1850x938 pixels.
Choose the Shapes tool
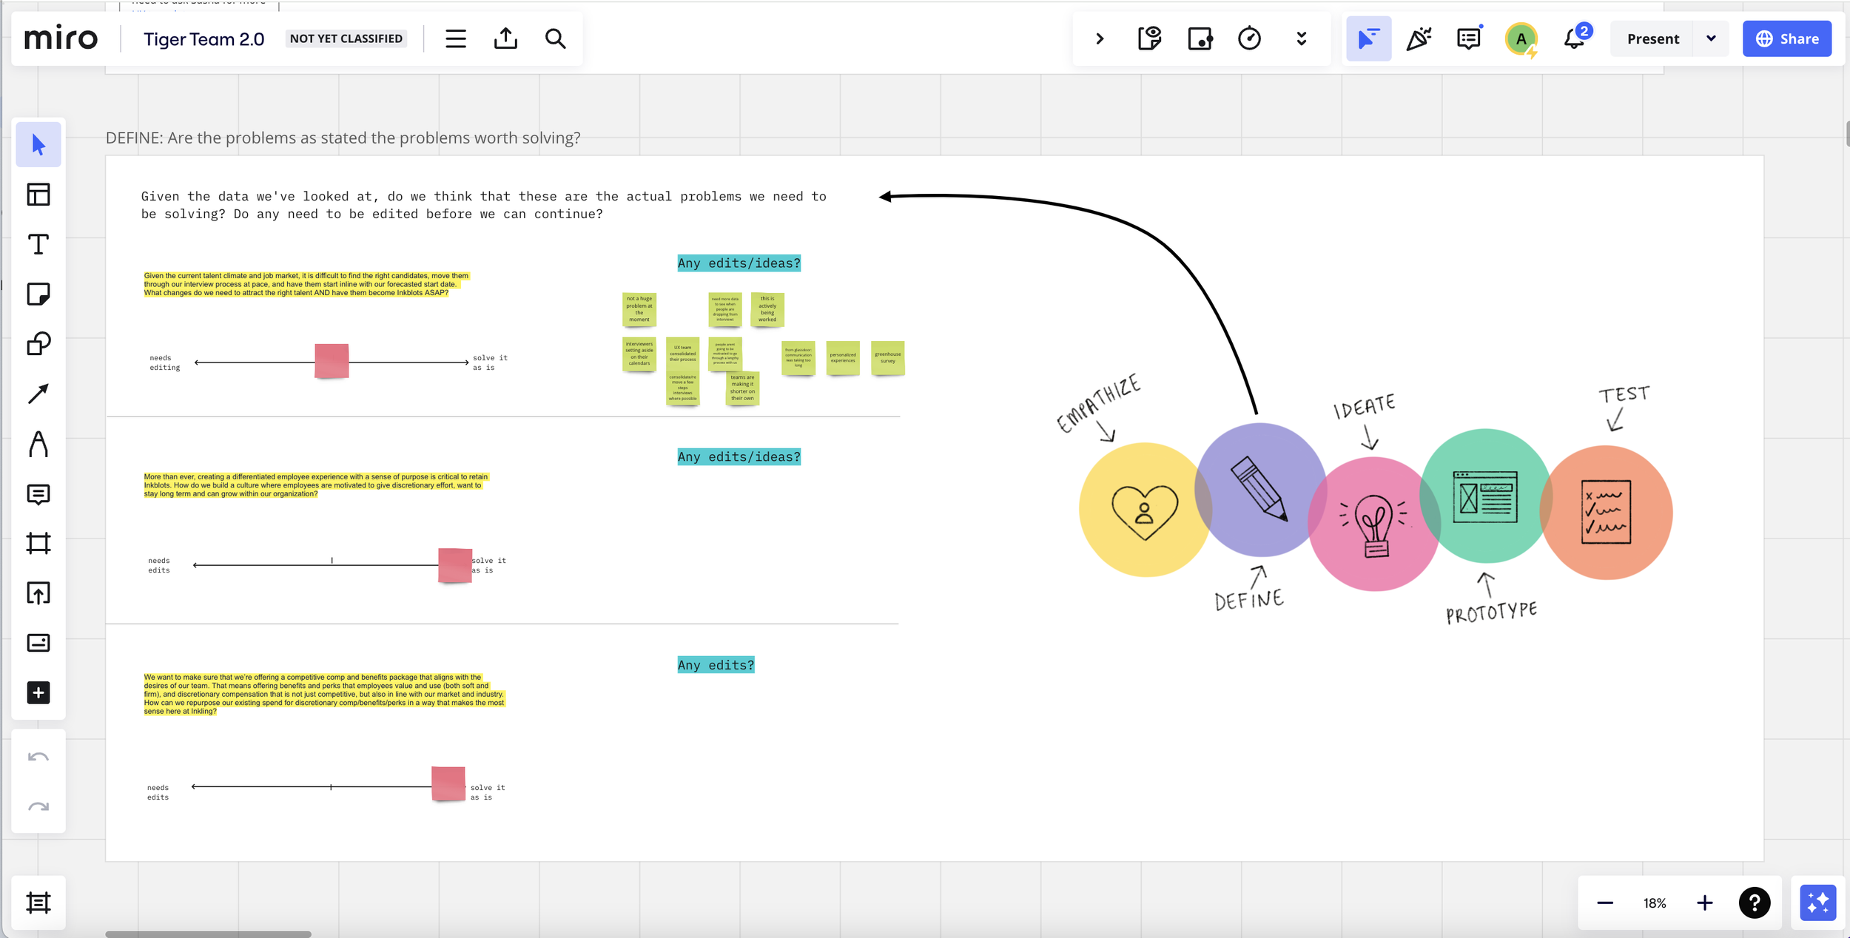38,343
